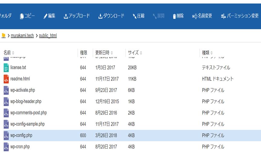The width and height of the screenshot is (261, 153).
Task: Click the 1月3日 2017 date cell
Action: click(105, 68)
